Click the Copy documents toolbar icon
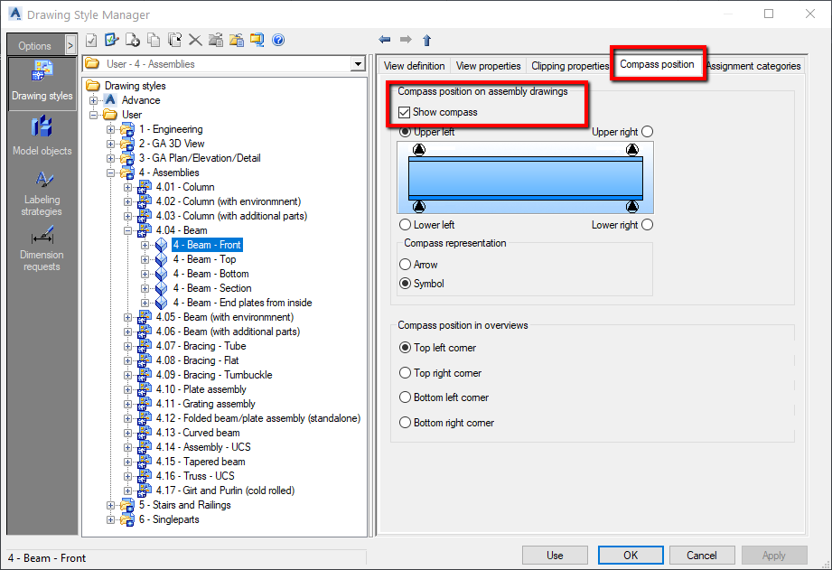This screenshot has width=832, height=570. pyautogui.click(x=154, y=40)
